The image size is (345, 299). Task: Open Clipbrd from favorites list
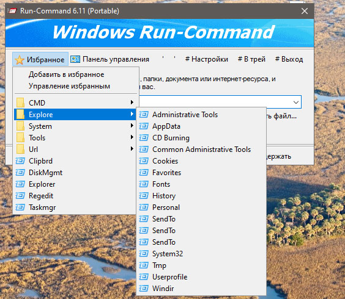click(75, 161)
